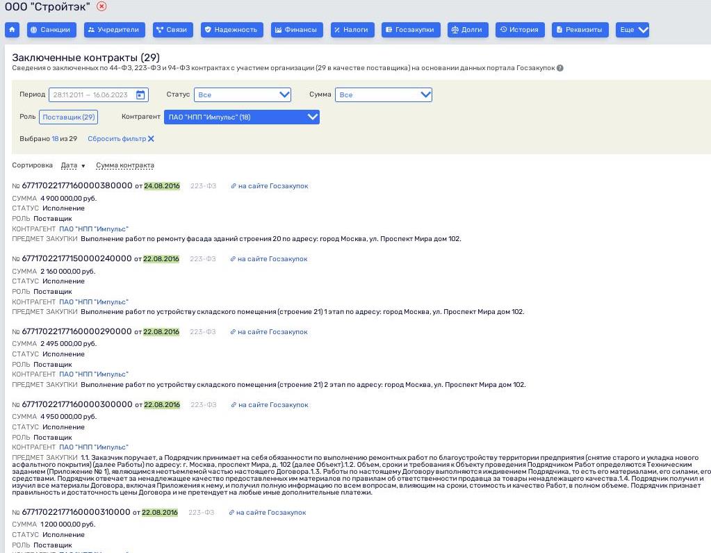
Task: Open the Статус dropdown
Action: [x=242, y=94]
